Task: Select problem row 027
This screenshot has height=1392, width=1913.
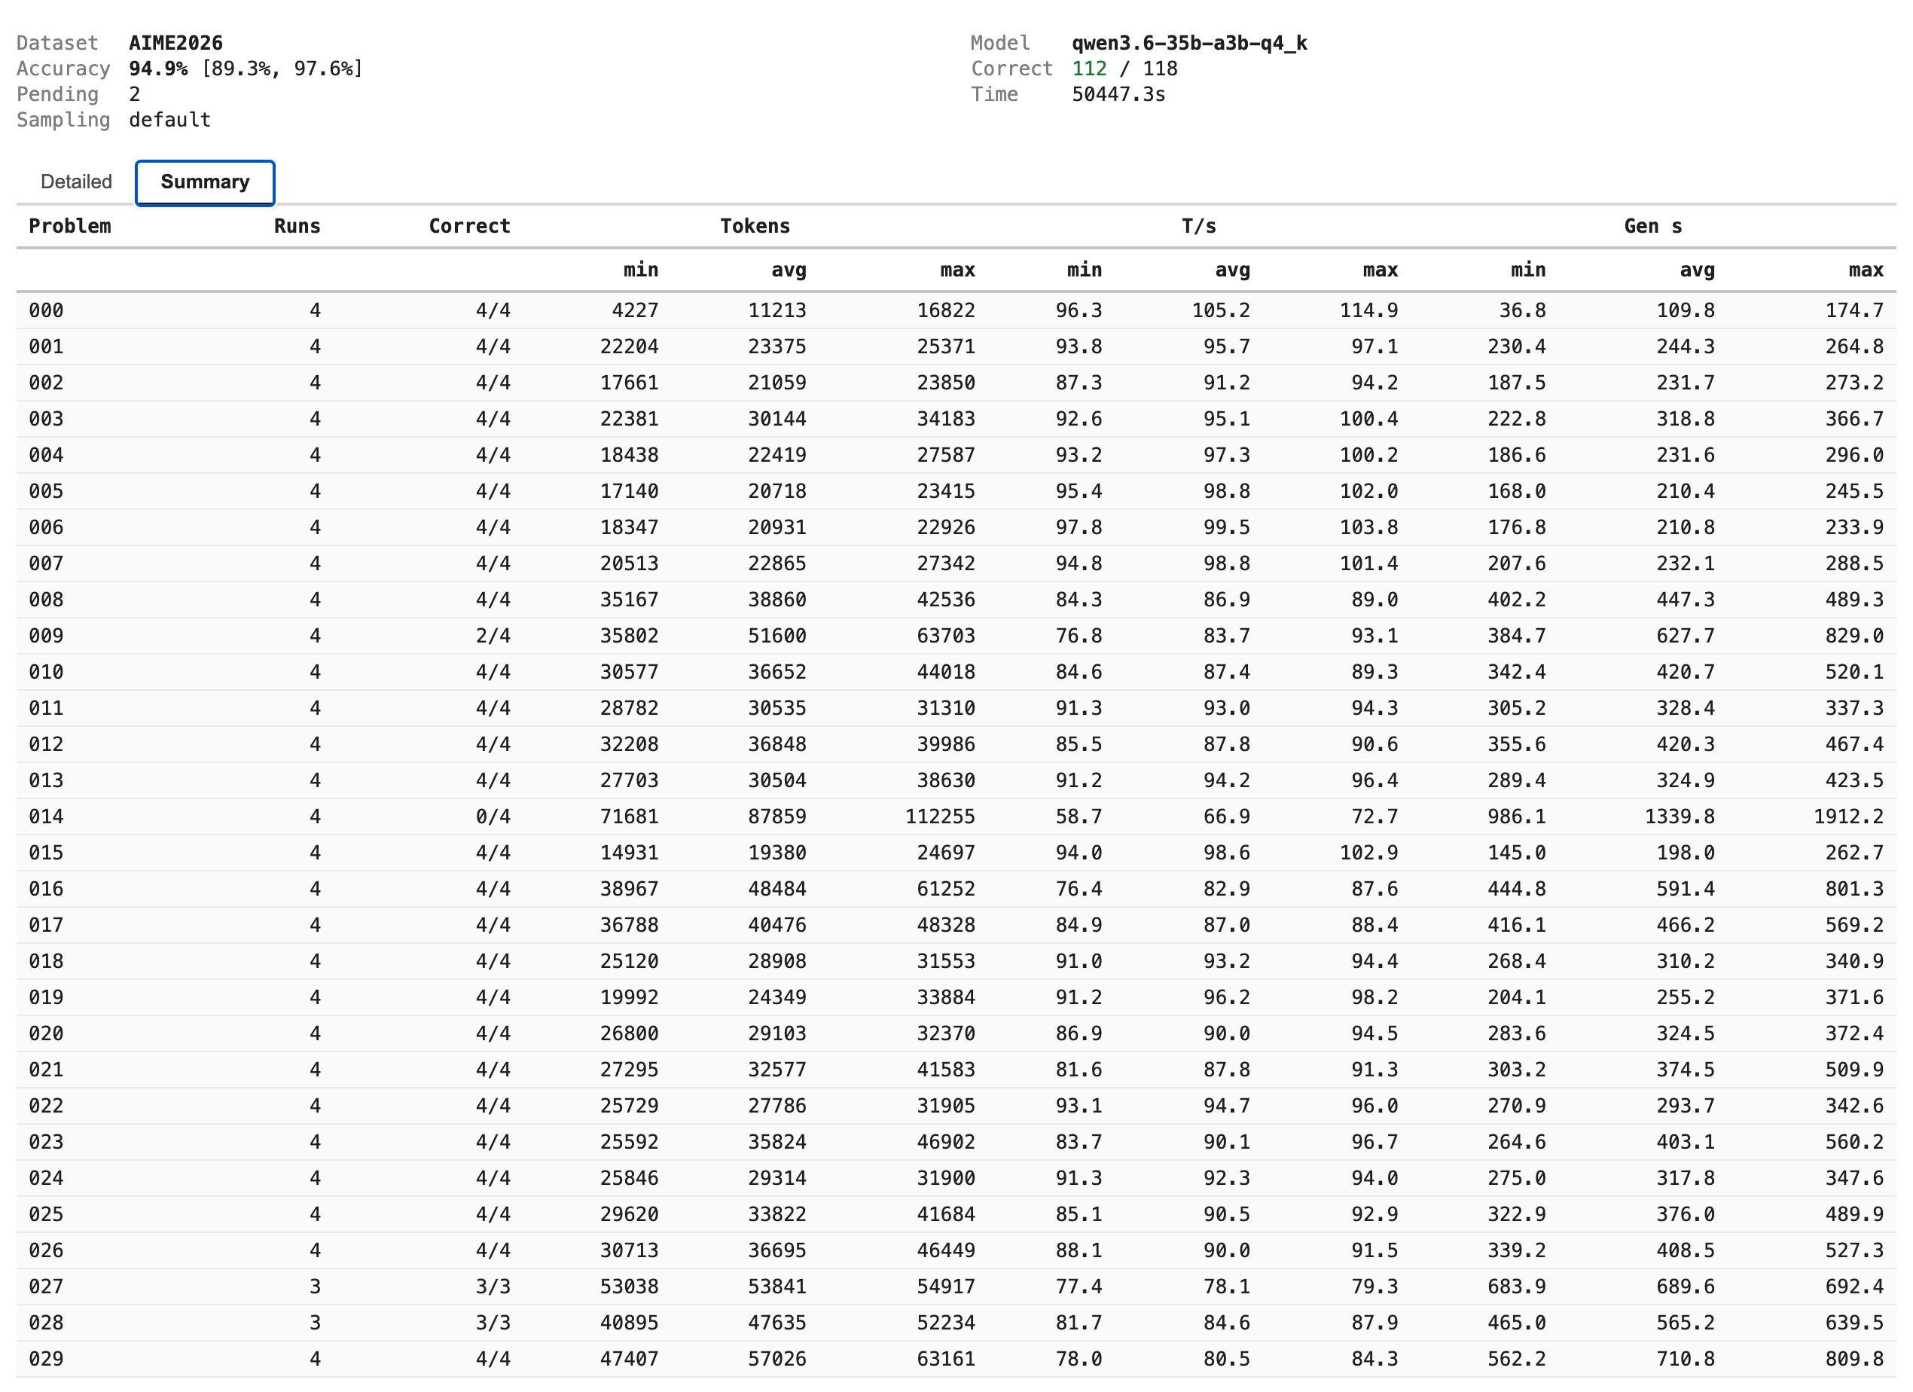Action: (956, 1287)
